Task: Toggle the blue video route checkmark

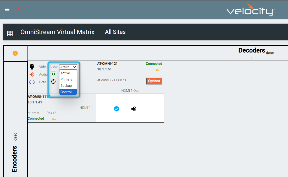Action: 117,109
